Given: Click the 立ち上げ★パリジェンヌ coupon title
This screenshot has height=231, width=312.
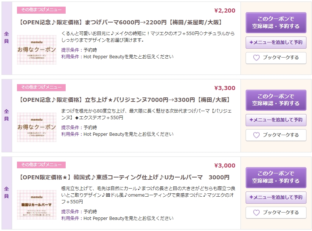Looking at the screenshot, I should click(x=124, y=100).
